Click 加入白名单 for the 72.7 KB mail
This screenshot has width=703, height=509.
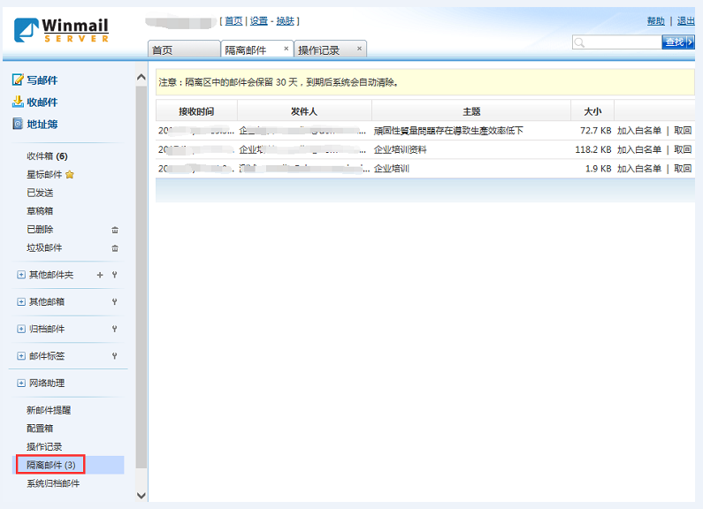638,131
